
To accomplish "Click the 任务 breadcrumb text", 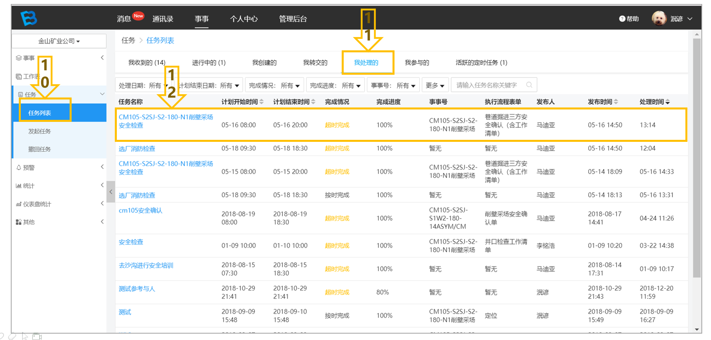I will point(128,40).
